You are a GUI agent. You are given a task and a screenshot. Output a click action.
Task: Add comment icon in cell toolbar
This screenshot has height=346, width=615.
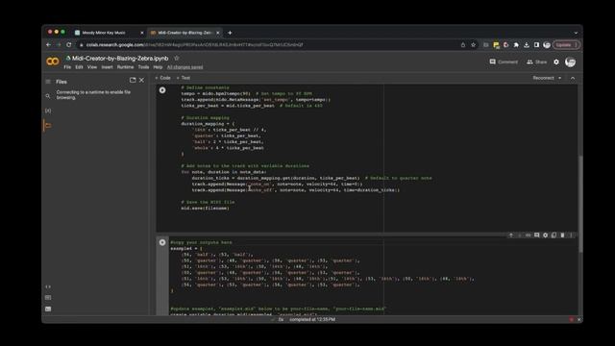click(x=536, y=235)
